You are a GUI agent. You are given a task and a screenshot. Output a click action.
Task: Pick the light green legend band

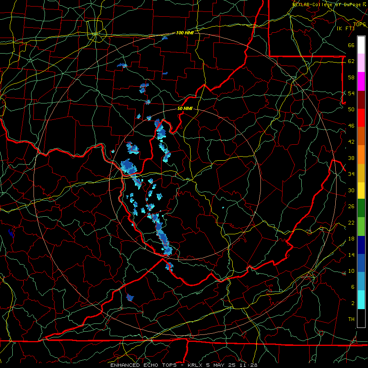(x=361, y=226)
